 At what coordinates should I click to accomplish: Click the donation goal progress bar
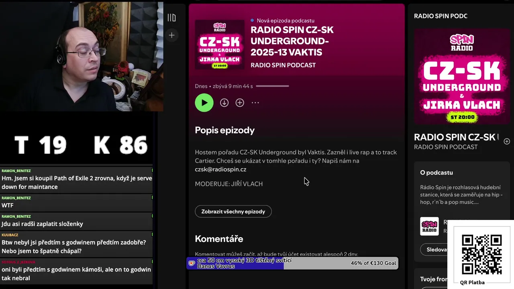[x=292, y=263]
